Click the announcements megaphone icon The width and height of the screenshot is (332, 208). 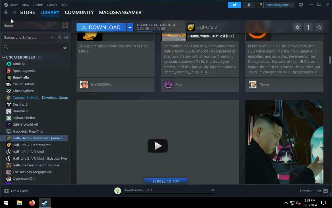[x=234, y=5]
